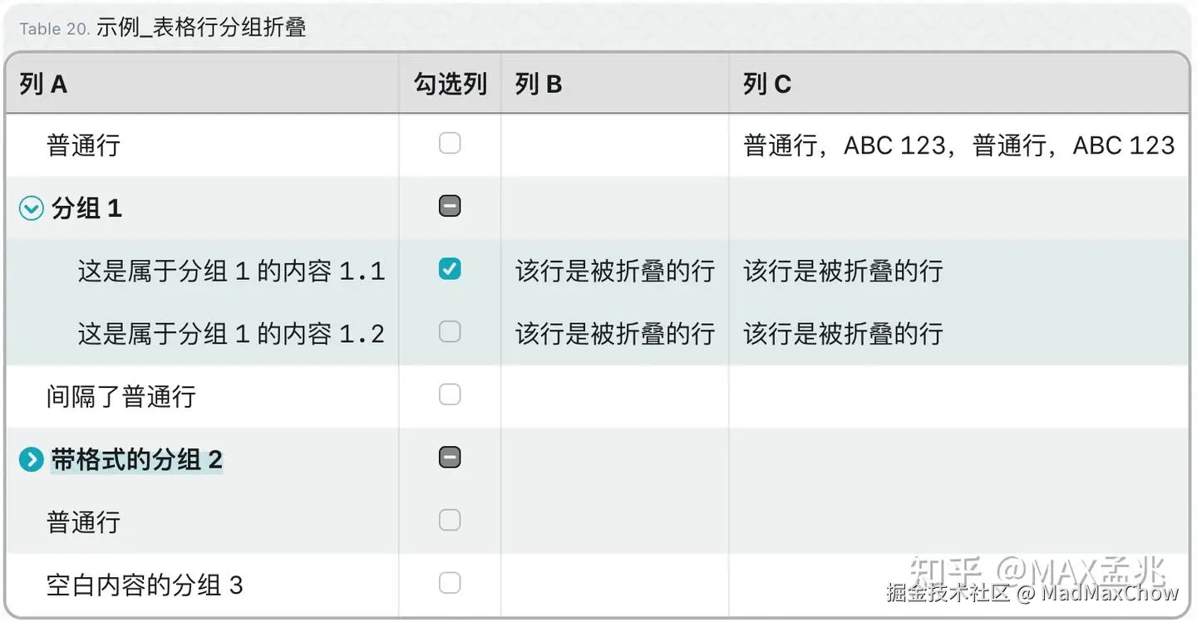Image resolution: width=1197 pixels, height=622 pixels.
Task: Toggle the mixed-state checkbox for 带格式的分组 2
Action: [450, 458]
